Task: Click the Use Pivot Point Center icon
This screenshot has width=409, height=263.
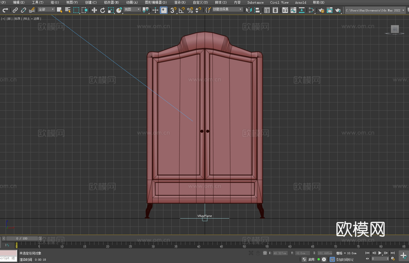Action: click(146, 10)
